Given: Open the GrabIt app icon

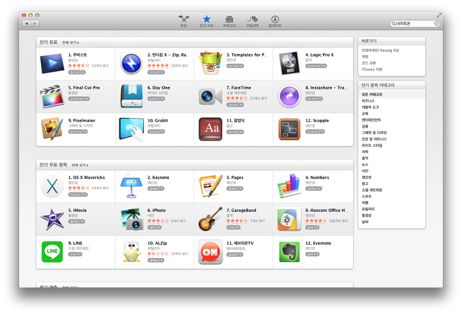Looking at the screenshot, I should 131,129.
